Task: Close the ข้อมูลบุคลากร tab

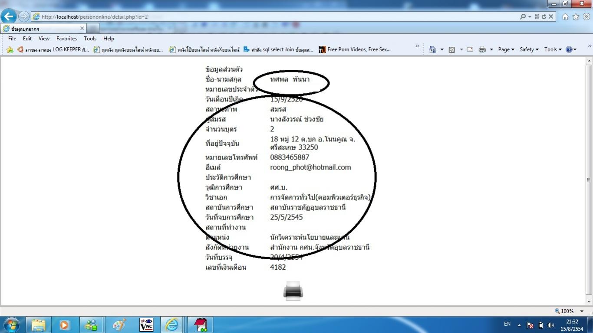Action: [82, 29]
